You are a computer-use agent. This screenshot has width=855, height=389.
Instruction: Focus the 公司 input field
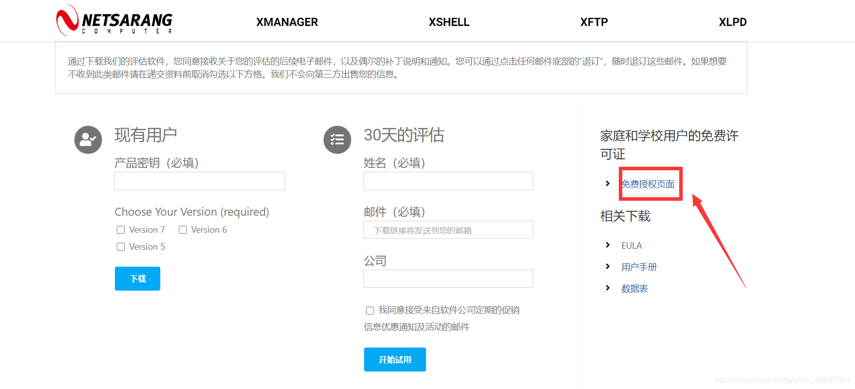(448, 279)
